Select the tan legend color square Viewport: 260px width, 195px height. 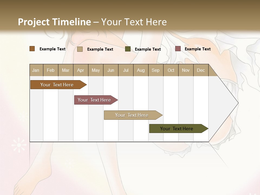click(80, 49)
